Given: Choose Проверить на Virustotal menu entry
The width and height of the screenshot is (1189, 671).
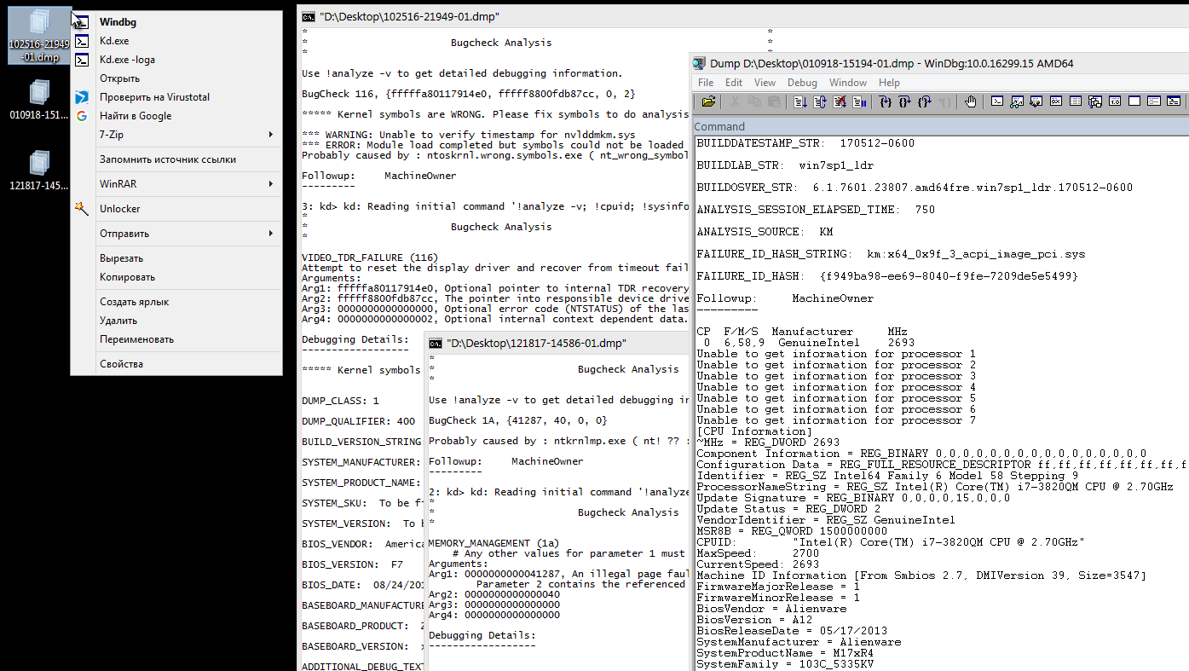Looking at the screenshot, I should click(x=176, y=97).
